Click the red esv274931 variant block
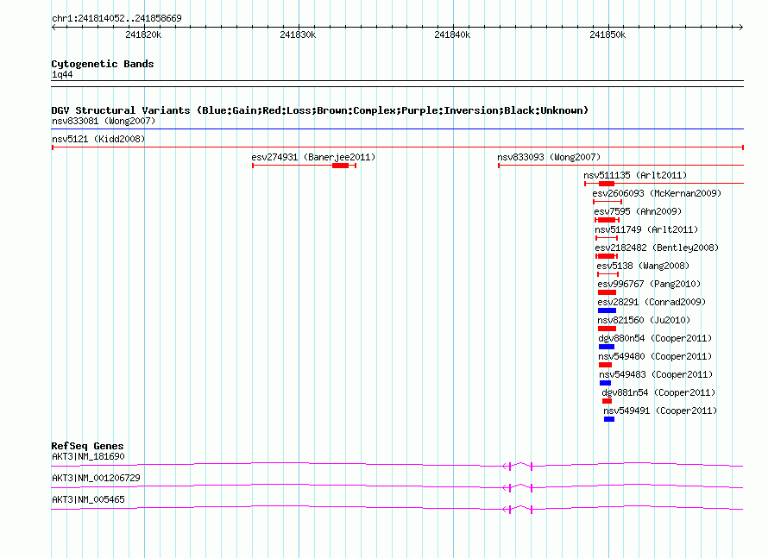This screenshot has width=768, height=558. (x=340, y=166)
